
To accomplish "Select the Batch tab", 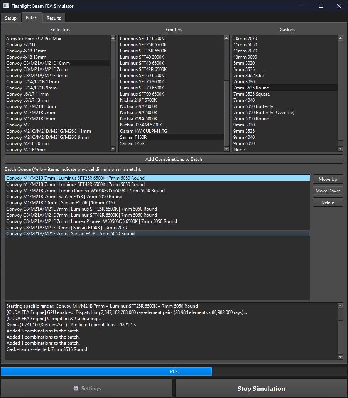I will (32, 17).
